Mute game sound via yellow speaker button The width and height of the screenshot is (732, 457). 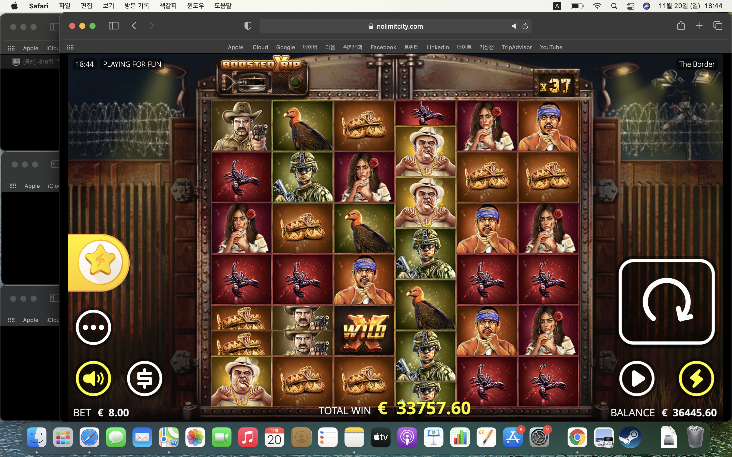[x=93, y=378]
